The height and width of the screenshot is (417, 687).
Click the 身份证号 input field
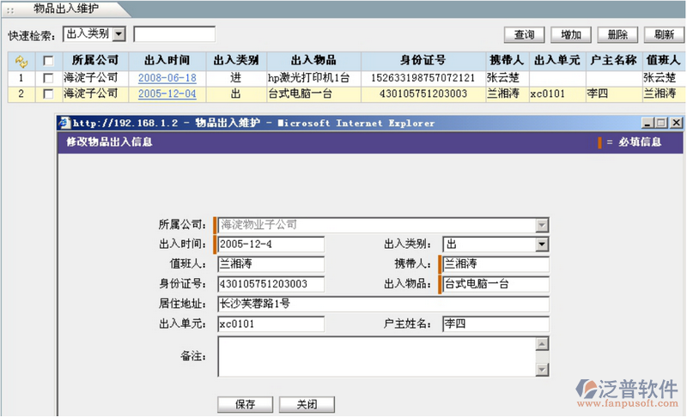(x=271, y=284)
